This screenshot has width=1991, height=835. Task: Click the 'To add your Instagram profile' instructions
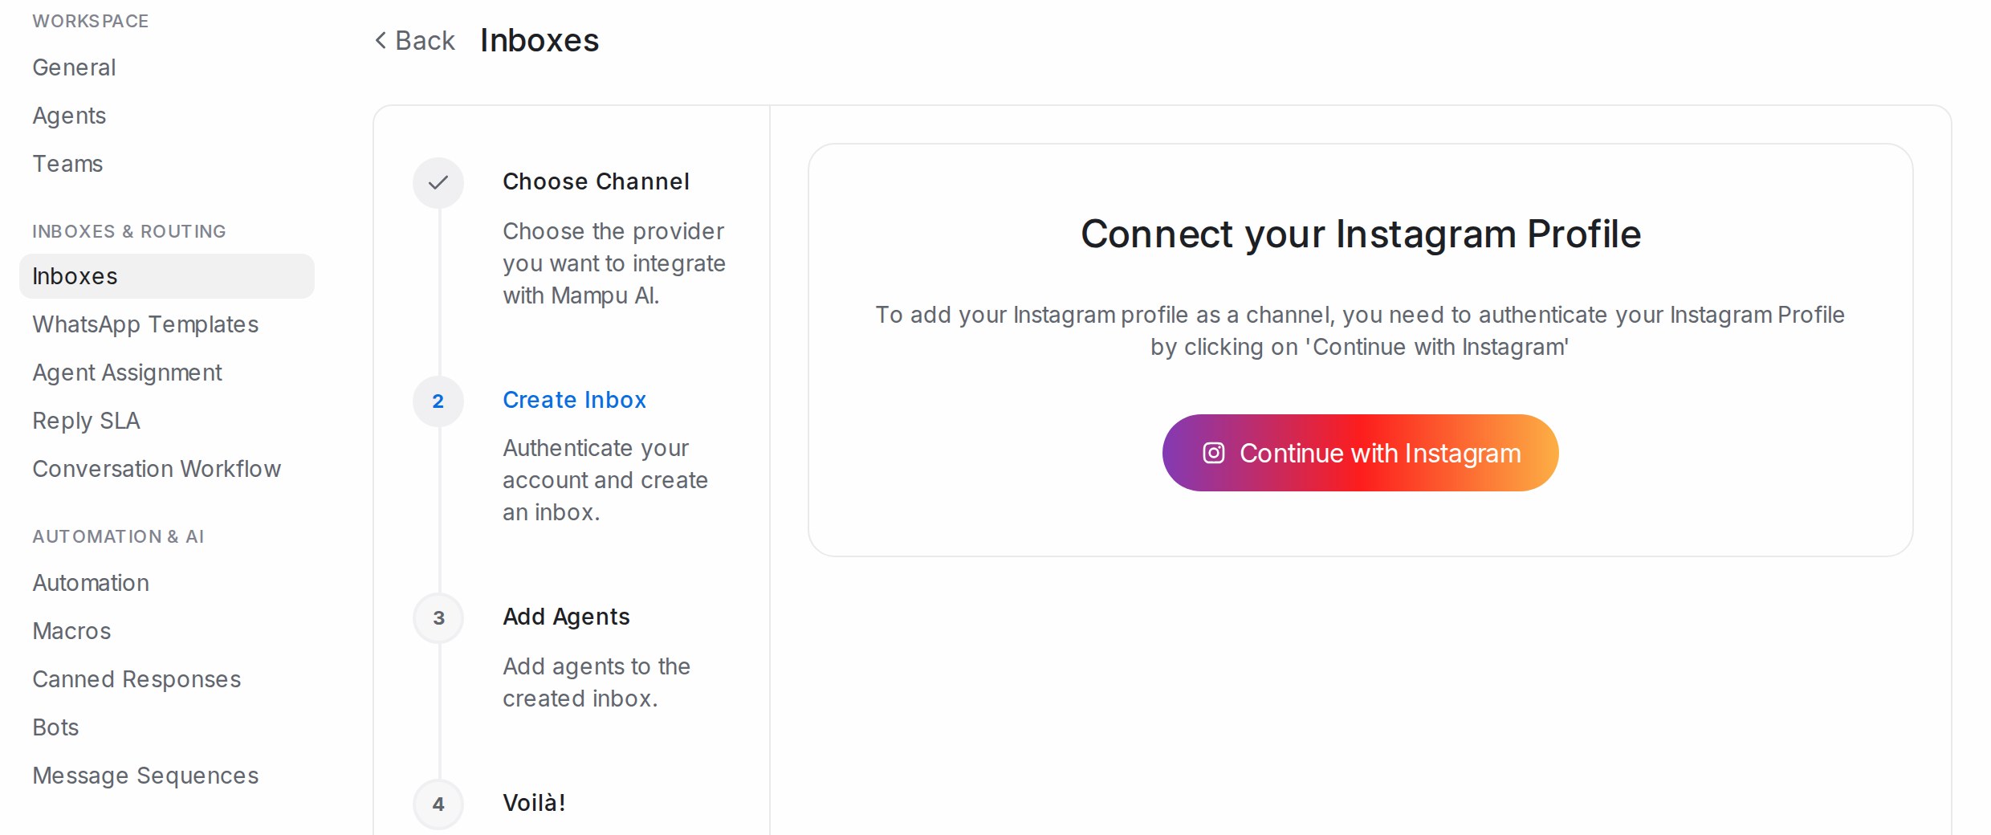pos(1360,331)
